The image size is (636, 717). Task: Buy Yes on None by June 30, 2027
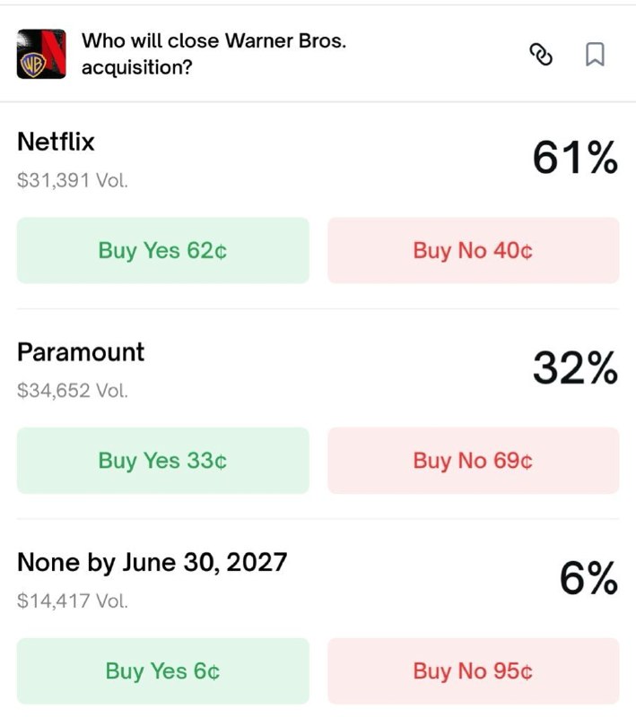point(162,670)
